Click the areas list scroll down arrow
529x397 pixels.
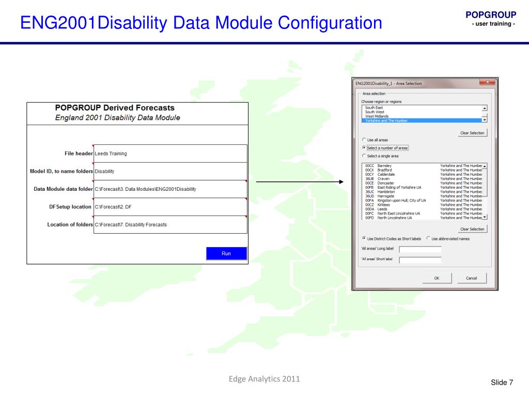pos(485,218)
